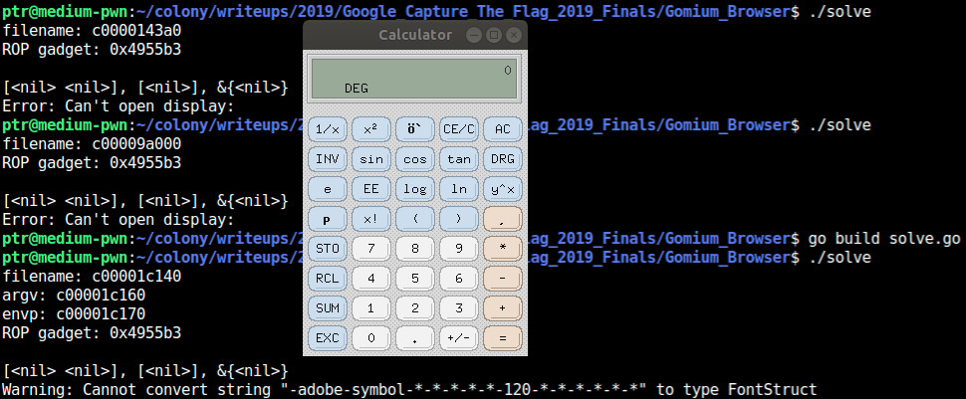Click the square root key beside x²
Screen dimensions: 966x399
coord(414,129)
